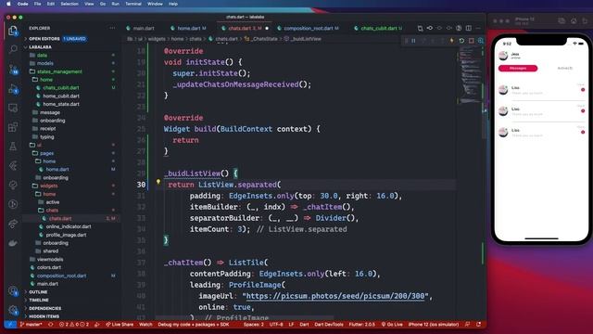
Task: Open the Selection menu
Action: click(x=69, y=4)
